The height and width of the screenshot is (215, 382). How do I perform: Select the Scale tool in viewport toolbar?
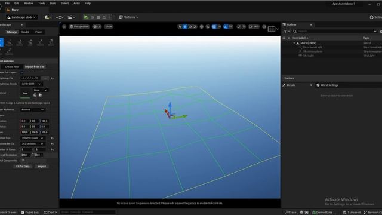pyautogui.click(x=195, y=26)
